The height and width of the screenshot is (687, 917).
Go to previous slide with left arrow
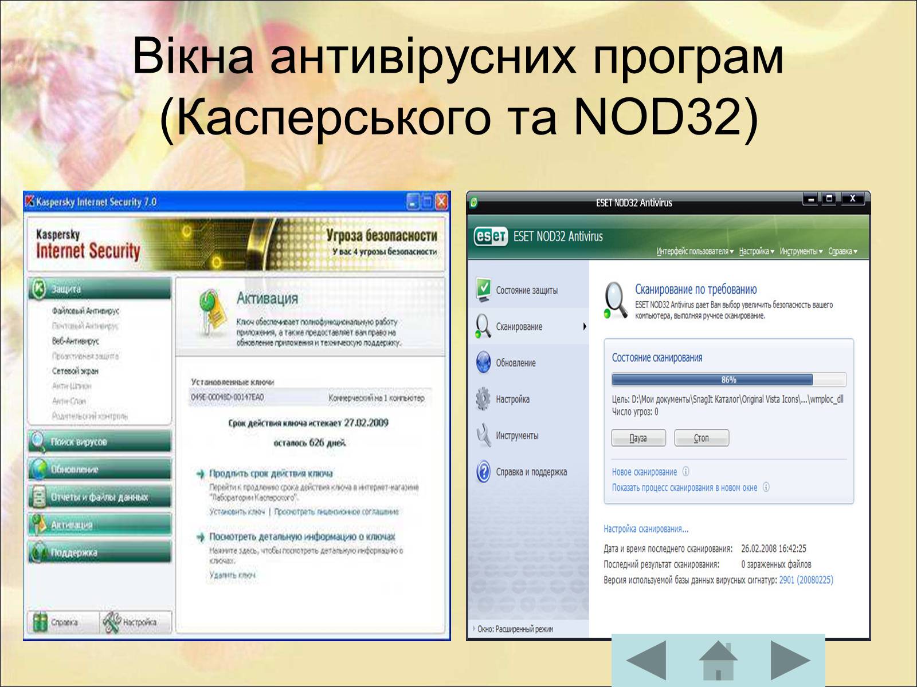(x=646, y=660)
